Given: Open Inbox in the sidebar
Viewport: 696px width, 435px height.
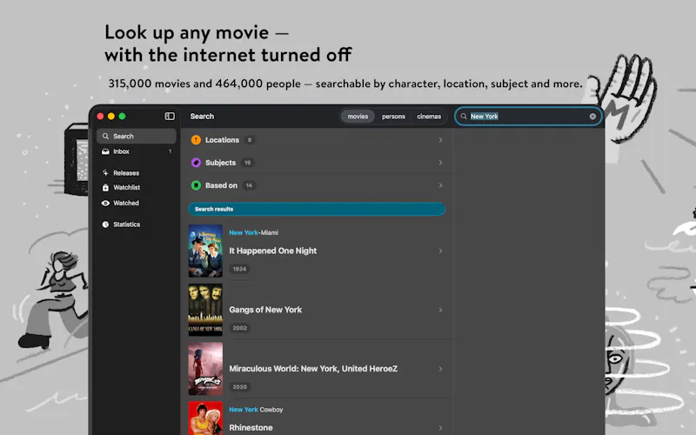Looking at the screenshot, I should click(137, 151).
